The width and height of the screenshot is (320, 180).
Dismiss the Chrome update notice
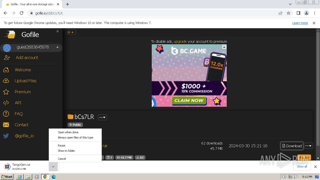point(314,23)
